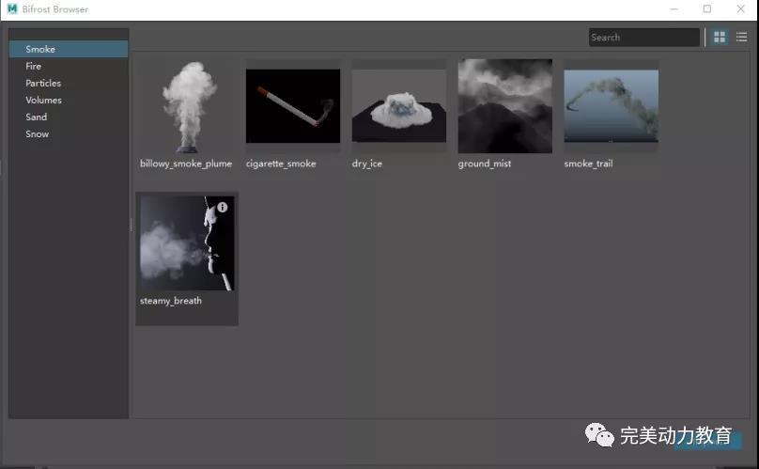This screenshot has width=759, height=469.
Task: Switch to grid view icon
Action: (720, 38)
